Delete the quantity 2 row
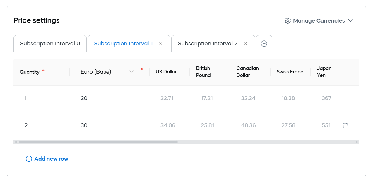Image resolution: width=373 pixels, height=179 pixels. click(x=345, y=125)
